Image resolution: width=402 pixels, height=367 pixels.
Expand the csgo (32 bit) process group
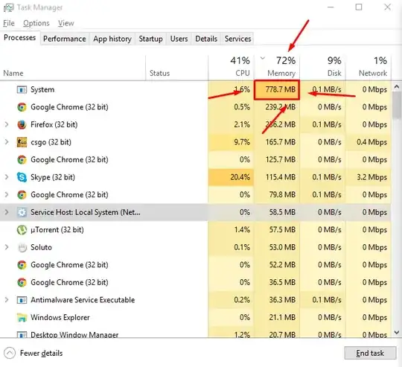point(7,142)
